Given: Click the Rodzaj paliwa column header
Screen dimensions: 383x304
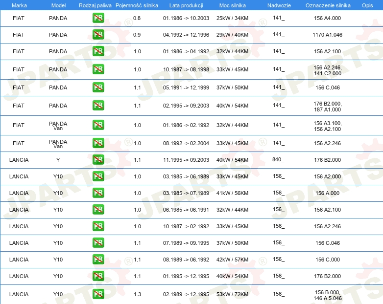Looking at the screenshot, I should pos(95,5).
